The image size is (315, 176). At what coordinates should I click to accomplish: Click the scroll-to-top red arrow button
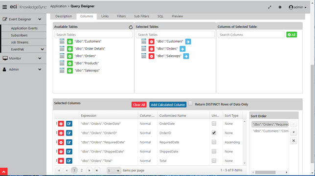pos(4,172)
